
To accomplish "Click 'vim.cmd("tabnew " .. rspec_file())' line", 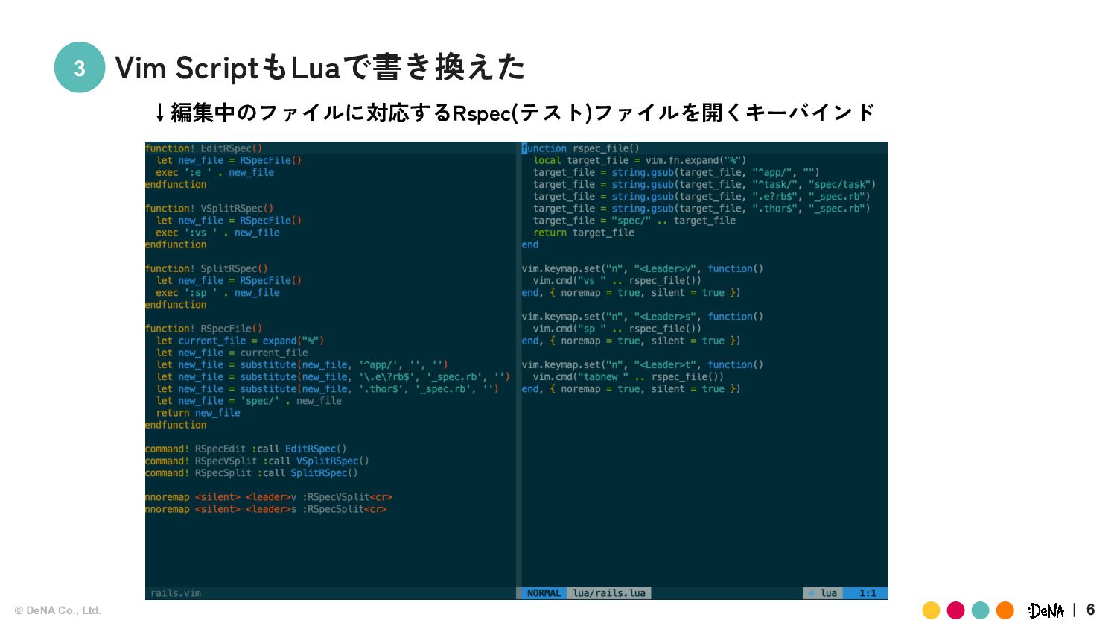I will [x=628, y=376].
